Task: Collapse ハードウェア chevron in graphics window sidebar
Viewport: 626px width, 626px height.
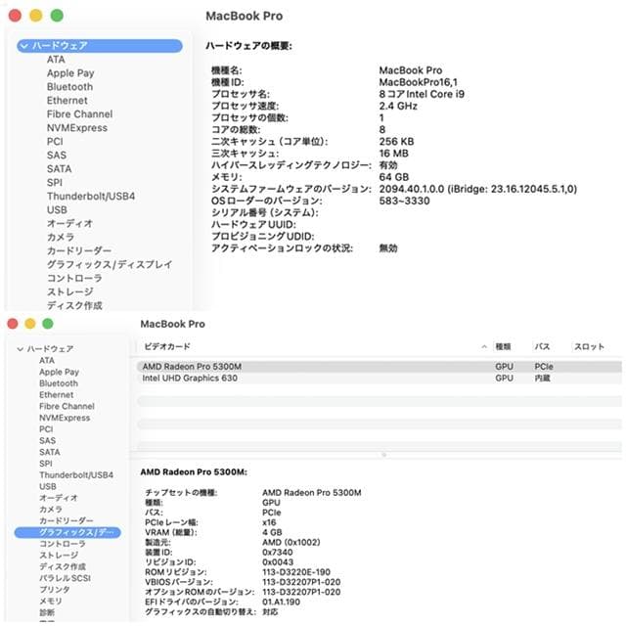Action: (x=20, y=349)
